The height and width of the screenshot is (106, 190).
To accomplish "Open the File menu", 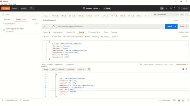I will point(2,4).
